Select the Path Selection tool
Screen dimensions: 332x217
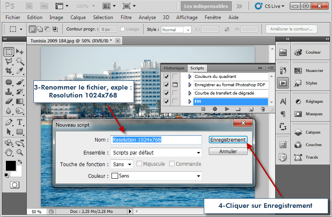tap(9, 132)
